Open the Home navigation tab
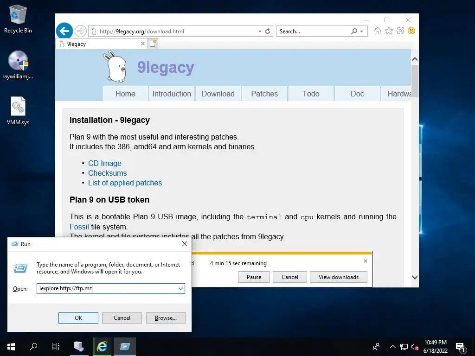 coord(125,94)
